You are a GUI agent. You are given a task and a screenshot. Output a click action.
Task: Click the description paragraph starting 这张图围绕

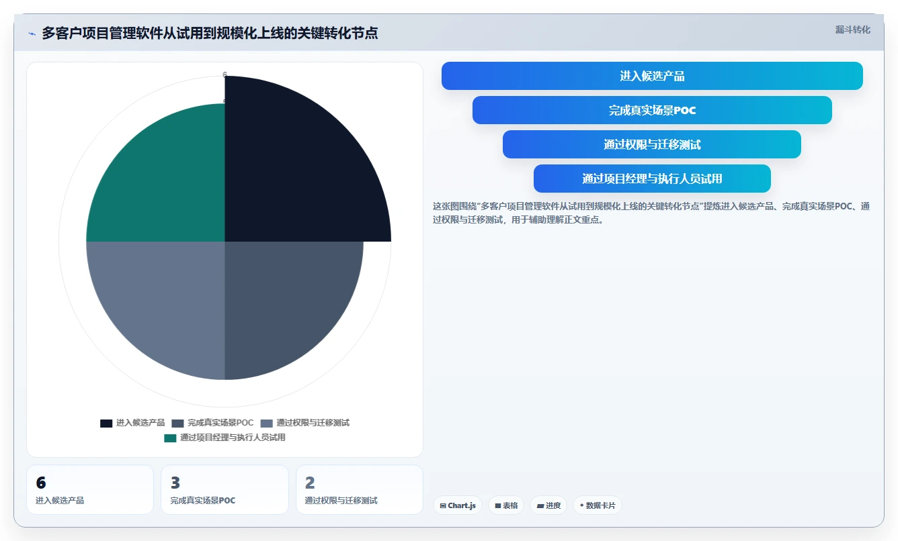point(651,213)
